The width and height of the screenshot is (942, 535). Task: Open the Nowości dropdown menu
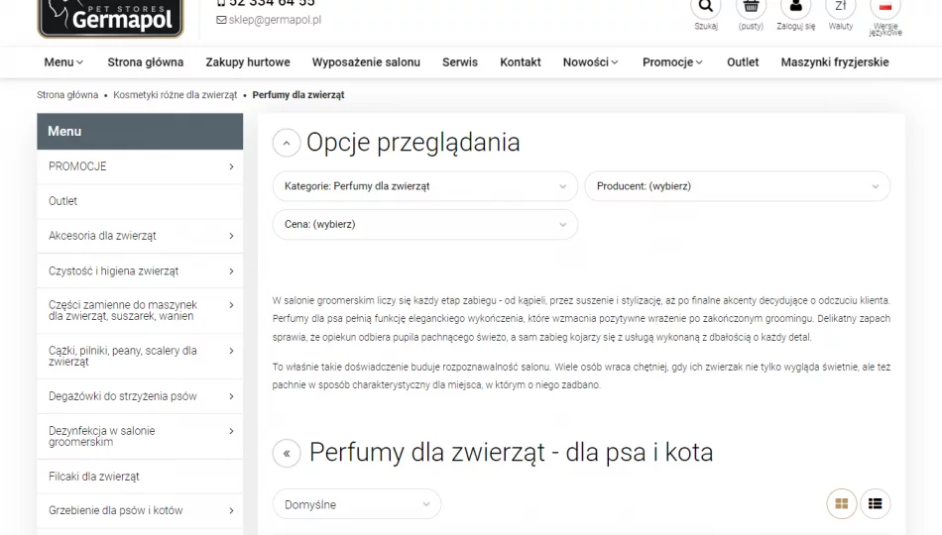click(x=591, y=62)
